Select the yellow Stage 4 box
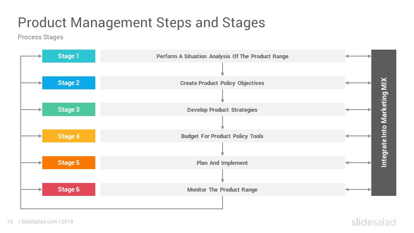 (69, 136)
